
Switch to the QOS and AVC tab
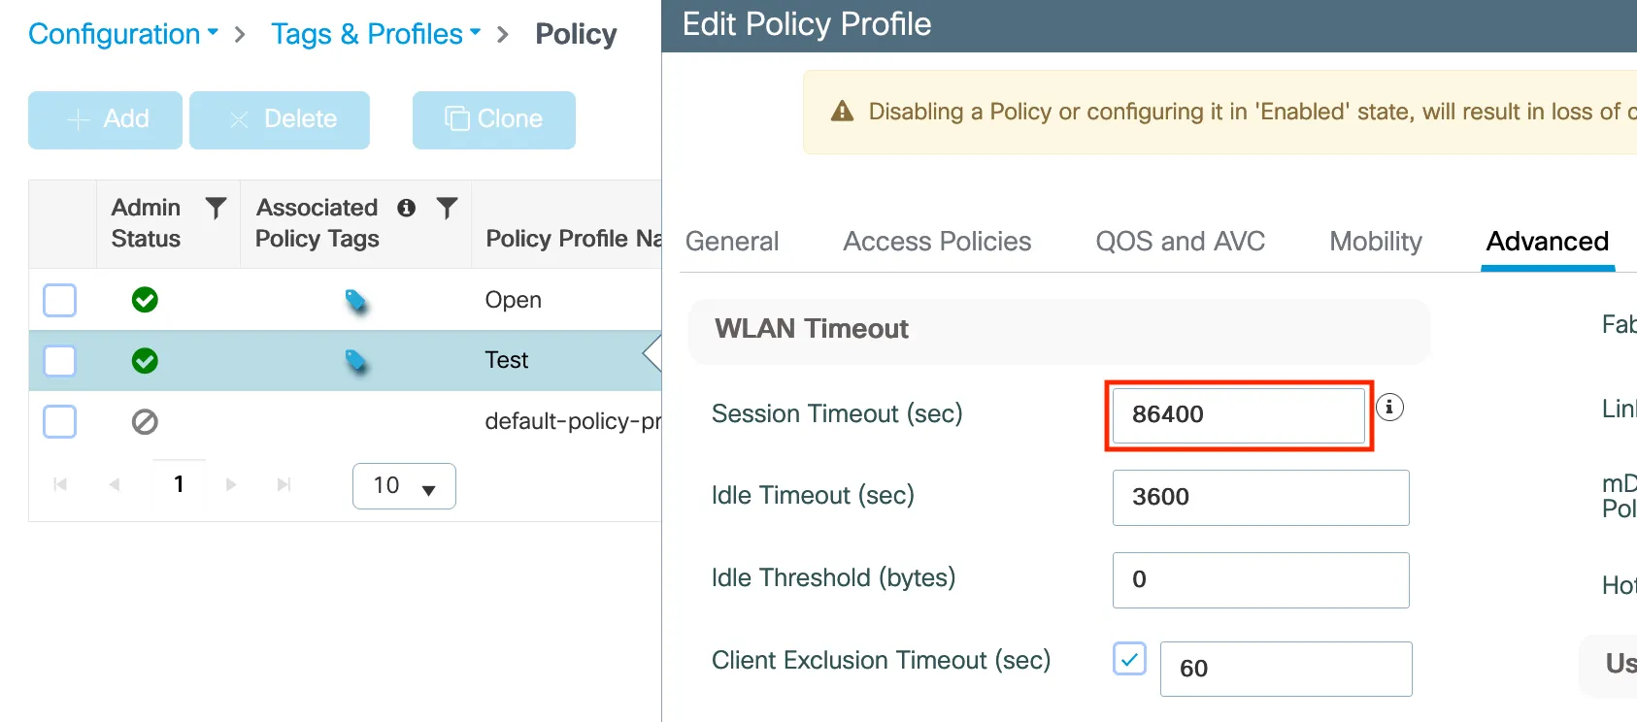1180,242
